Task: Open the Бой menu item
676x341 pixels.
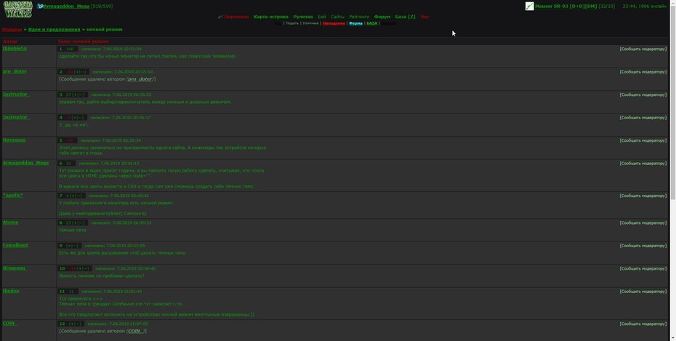Action: click(x=321, y=17)
